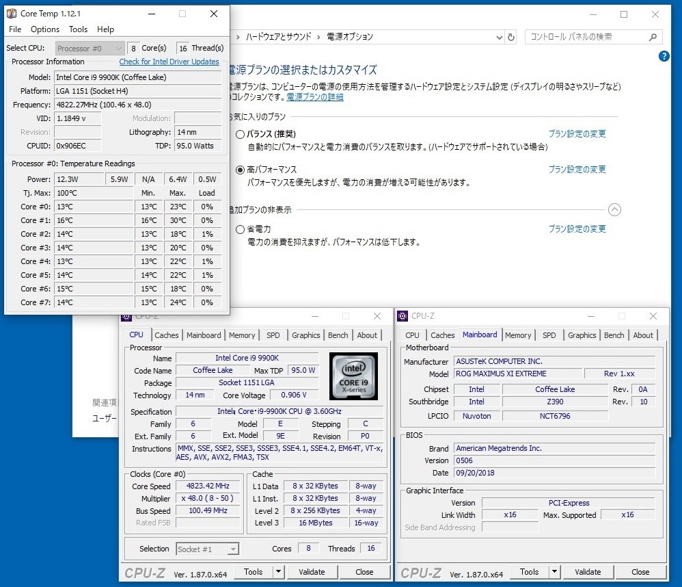
Task: Click CPU-Z Specification 'i9-9900K CPU @ 3.60GHz' field
Action: (279, 411)
